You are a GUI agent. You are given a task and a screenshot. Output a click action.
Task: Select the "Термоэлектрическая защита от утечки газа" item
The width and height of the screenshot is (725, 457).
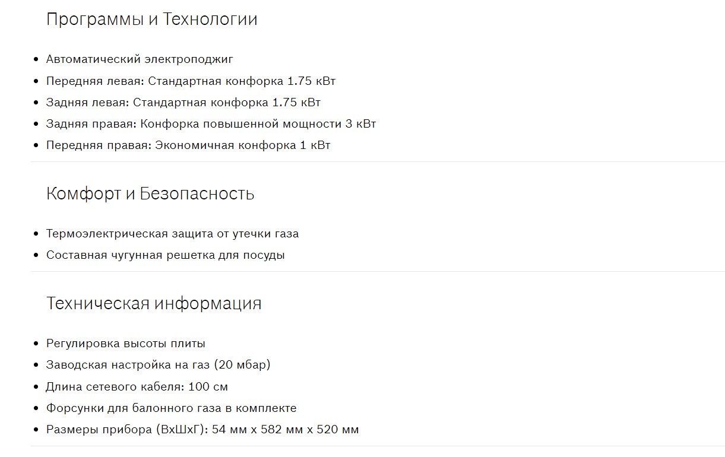[x=172, y=234]
